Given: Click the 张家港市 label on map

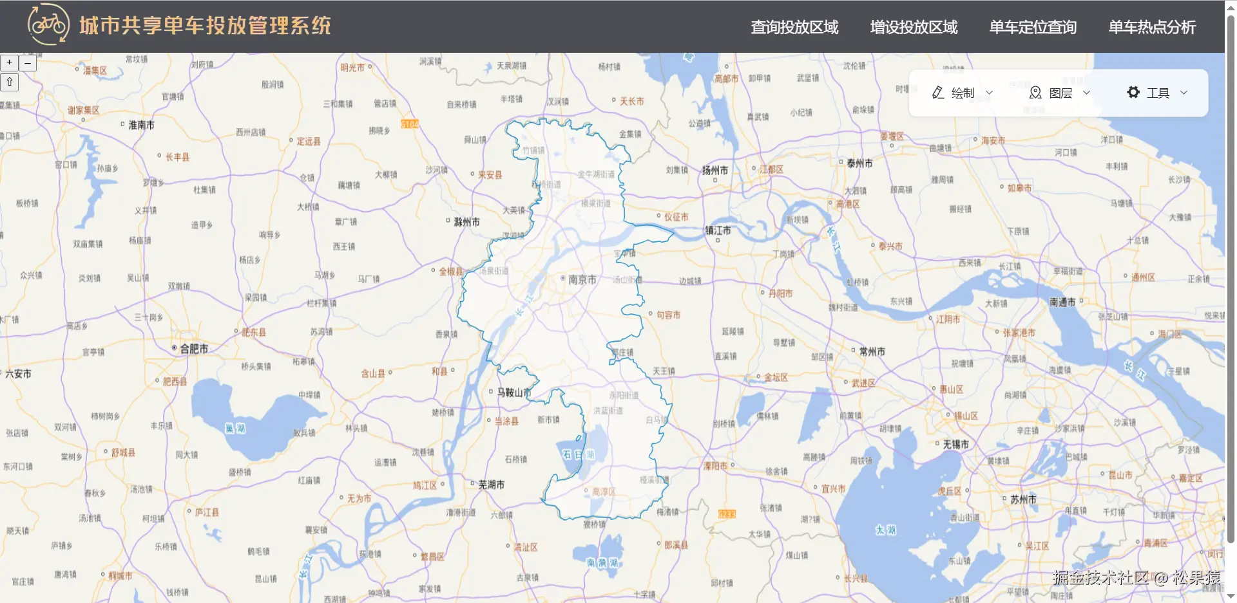Looking at the screenshot, I should coord(1019,333).
